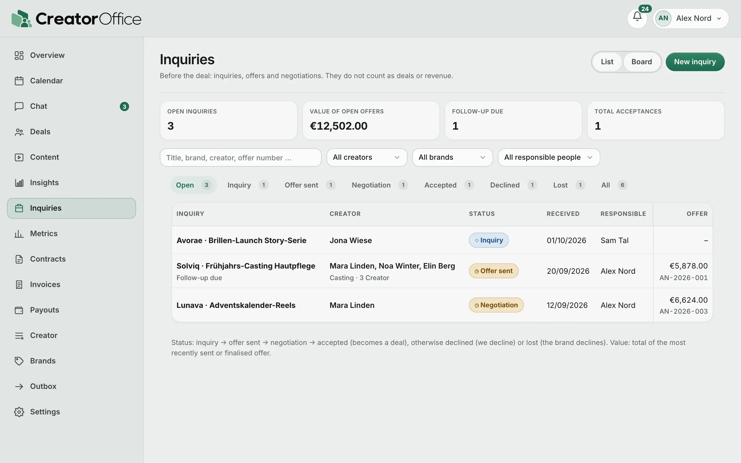Select the Declined tab
Viewport: 741px width, 463px height.
coord(513,185)
